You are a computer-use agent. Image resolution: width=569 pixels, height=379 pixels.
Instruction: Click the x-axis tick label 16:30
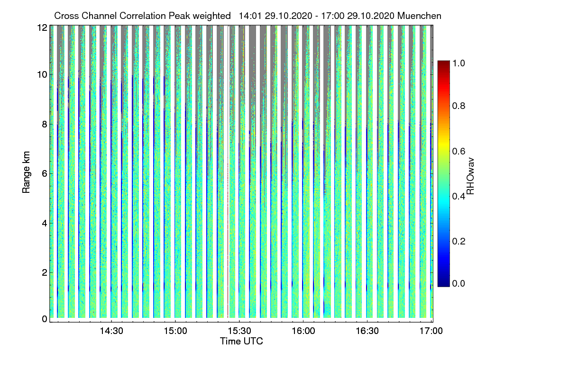(367, 331)
